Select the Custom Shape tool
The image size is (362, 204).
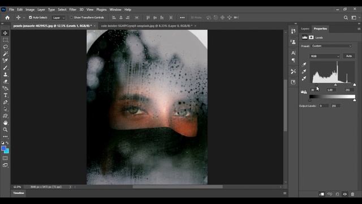(x=5, y=116)
